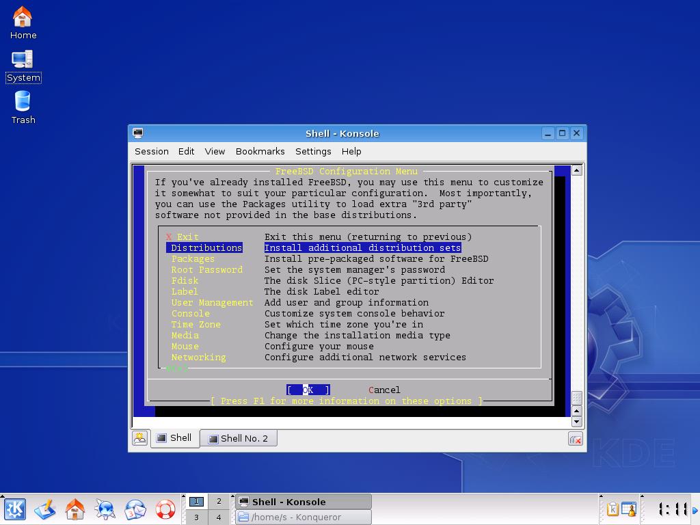Launch the desktop access pencil icon in panel
Viewport: 700px width, 525px height.
tap(45, 509)
